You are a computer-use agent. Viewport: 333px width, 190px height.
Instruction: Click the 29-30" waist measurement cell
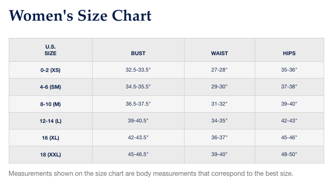[x=219, y=87]
